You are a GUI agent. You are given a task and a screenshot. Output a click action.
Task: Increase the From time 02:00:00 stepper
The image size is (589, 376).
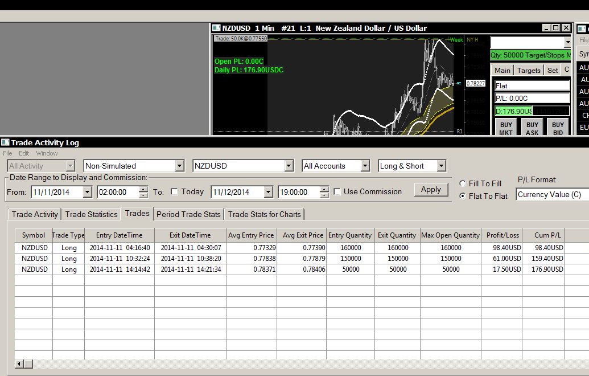(143, 190)
